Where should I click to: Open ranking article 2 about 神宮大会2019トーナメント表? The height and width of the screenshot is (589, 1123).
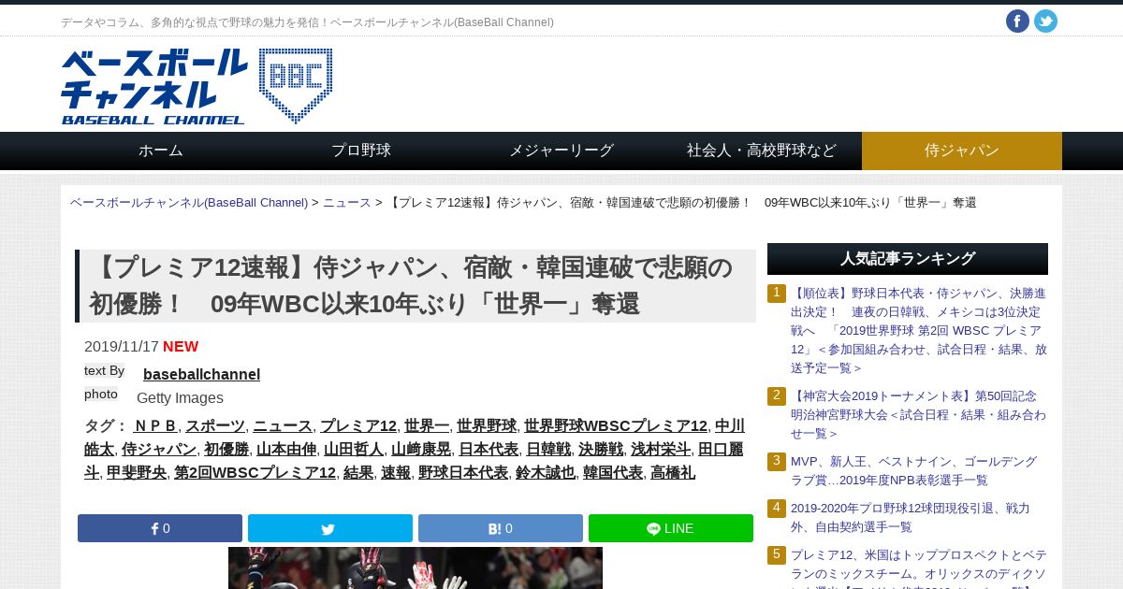tap(919, 414)
